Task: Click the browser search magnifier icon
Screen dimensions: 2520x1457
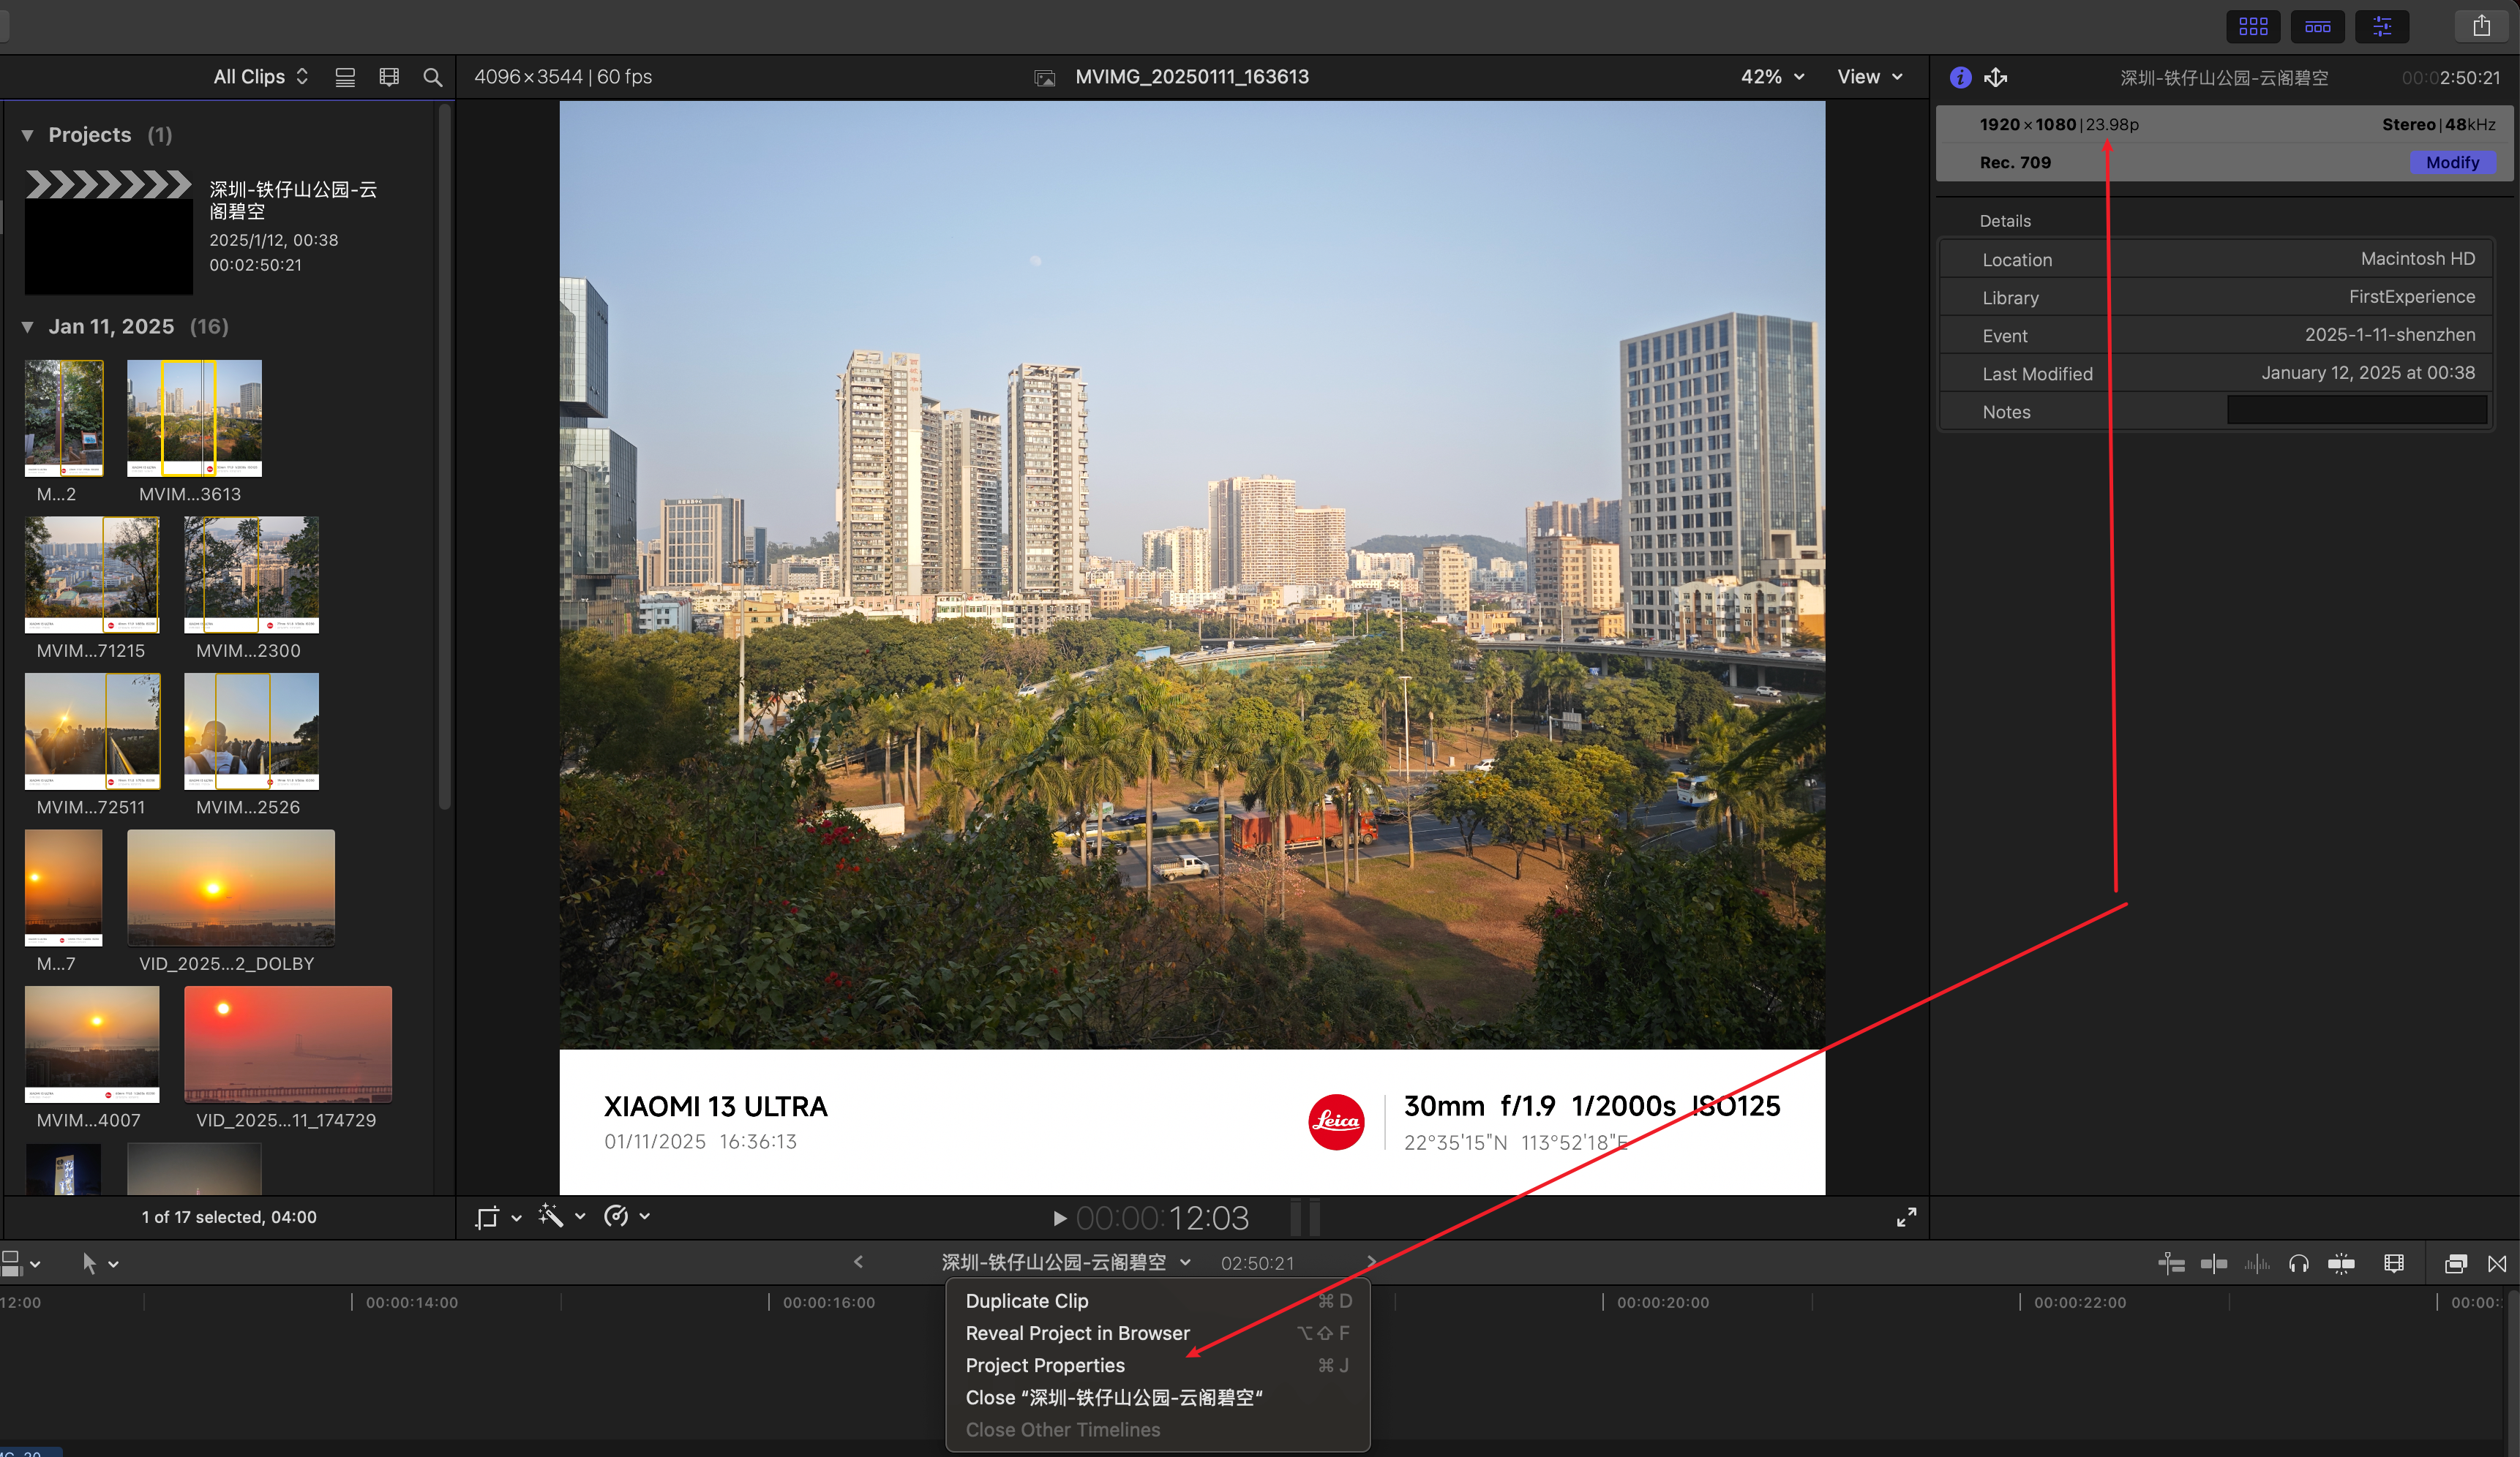Action: click(432, 77)
